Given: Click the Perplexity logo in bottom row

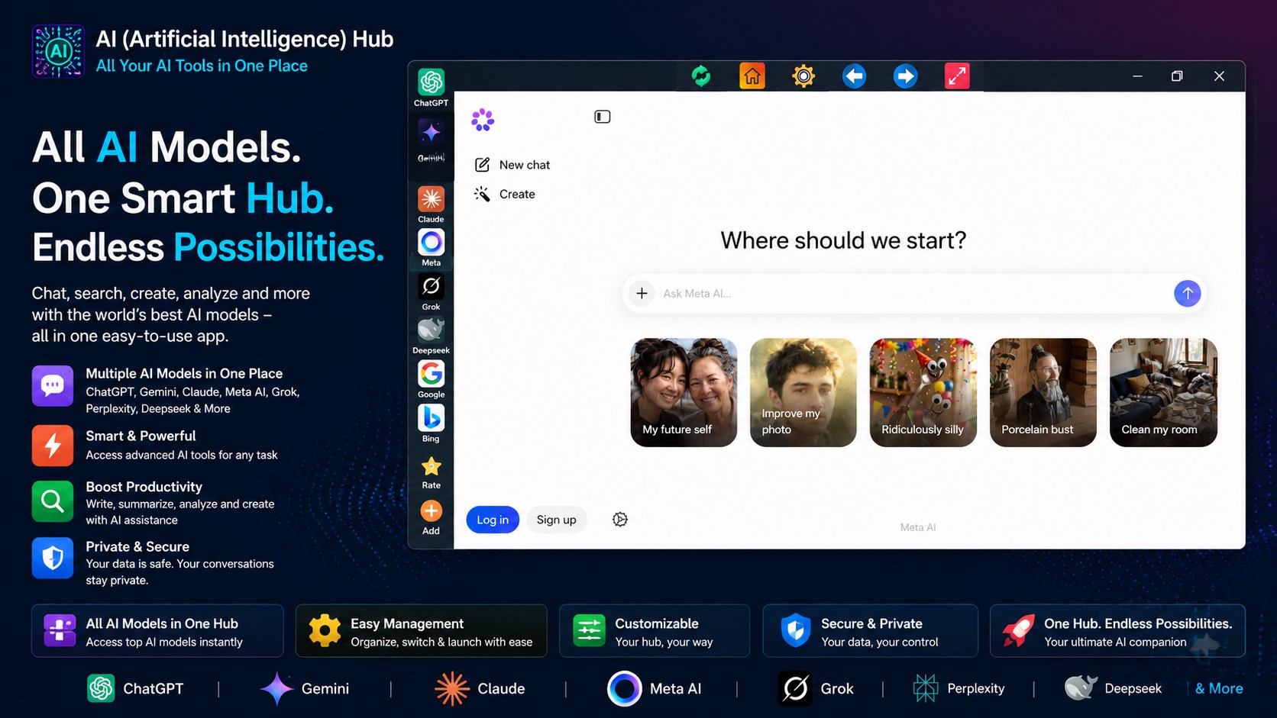Looking at the screenshot, I should pyautogui.click(x=926, y=688).
